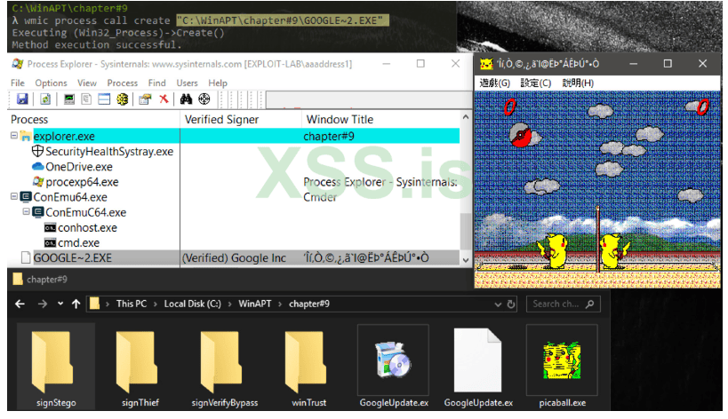Click the Save icon in Process Explorer toolbar
The height and width of the screenshot is (419, 728).
click(22, 99)
